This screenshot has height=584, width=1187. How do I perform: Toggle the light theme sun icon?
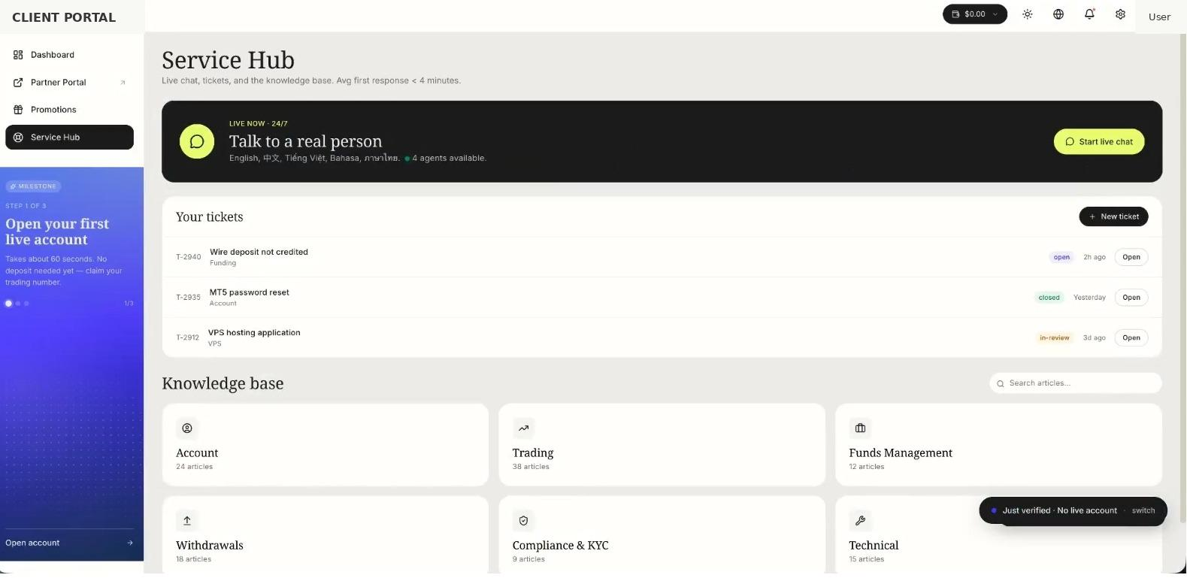point(1028,14)
